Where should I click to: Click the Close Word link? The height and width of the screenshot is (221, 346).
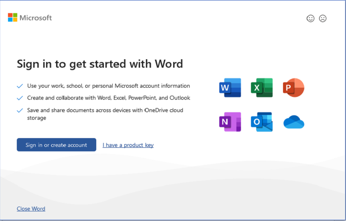pos(31,209)
